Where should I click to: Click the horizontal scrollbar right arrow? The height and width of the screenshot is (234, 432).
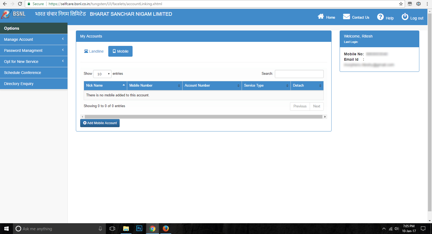click(325, 117)
